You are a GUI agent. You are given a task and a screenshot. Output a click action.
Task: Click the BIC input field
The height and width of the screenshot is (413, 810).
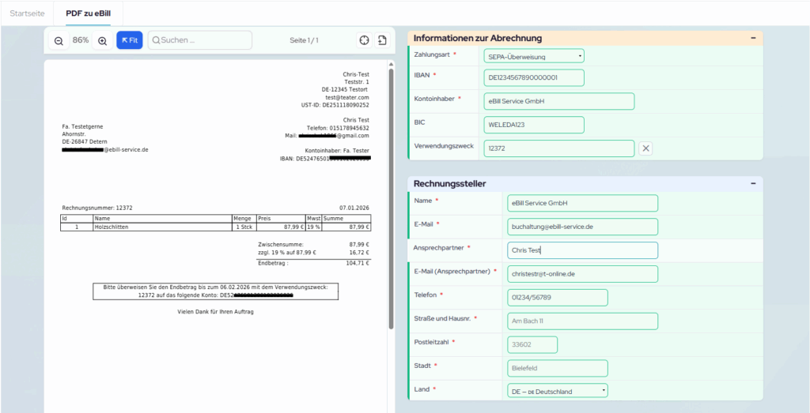pyautogui.click(x=534, y=125)
